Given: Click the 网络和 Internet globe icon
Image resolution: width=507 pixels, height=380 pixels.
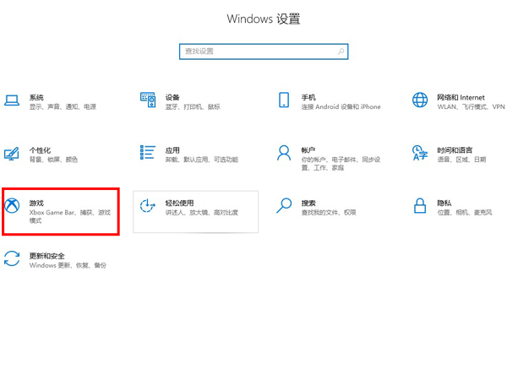Looking at the screenshot, I should [x=420, y=100].
